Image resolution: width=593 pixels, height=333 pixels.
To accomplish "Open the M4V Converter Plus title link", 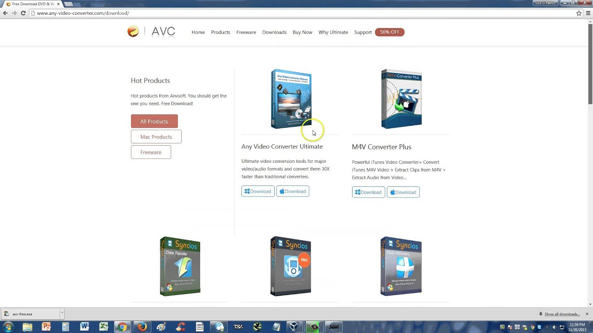I will [381, 147].
